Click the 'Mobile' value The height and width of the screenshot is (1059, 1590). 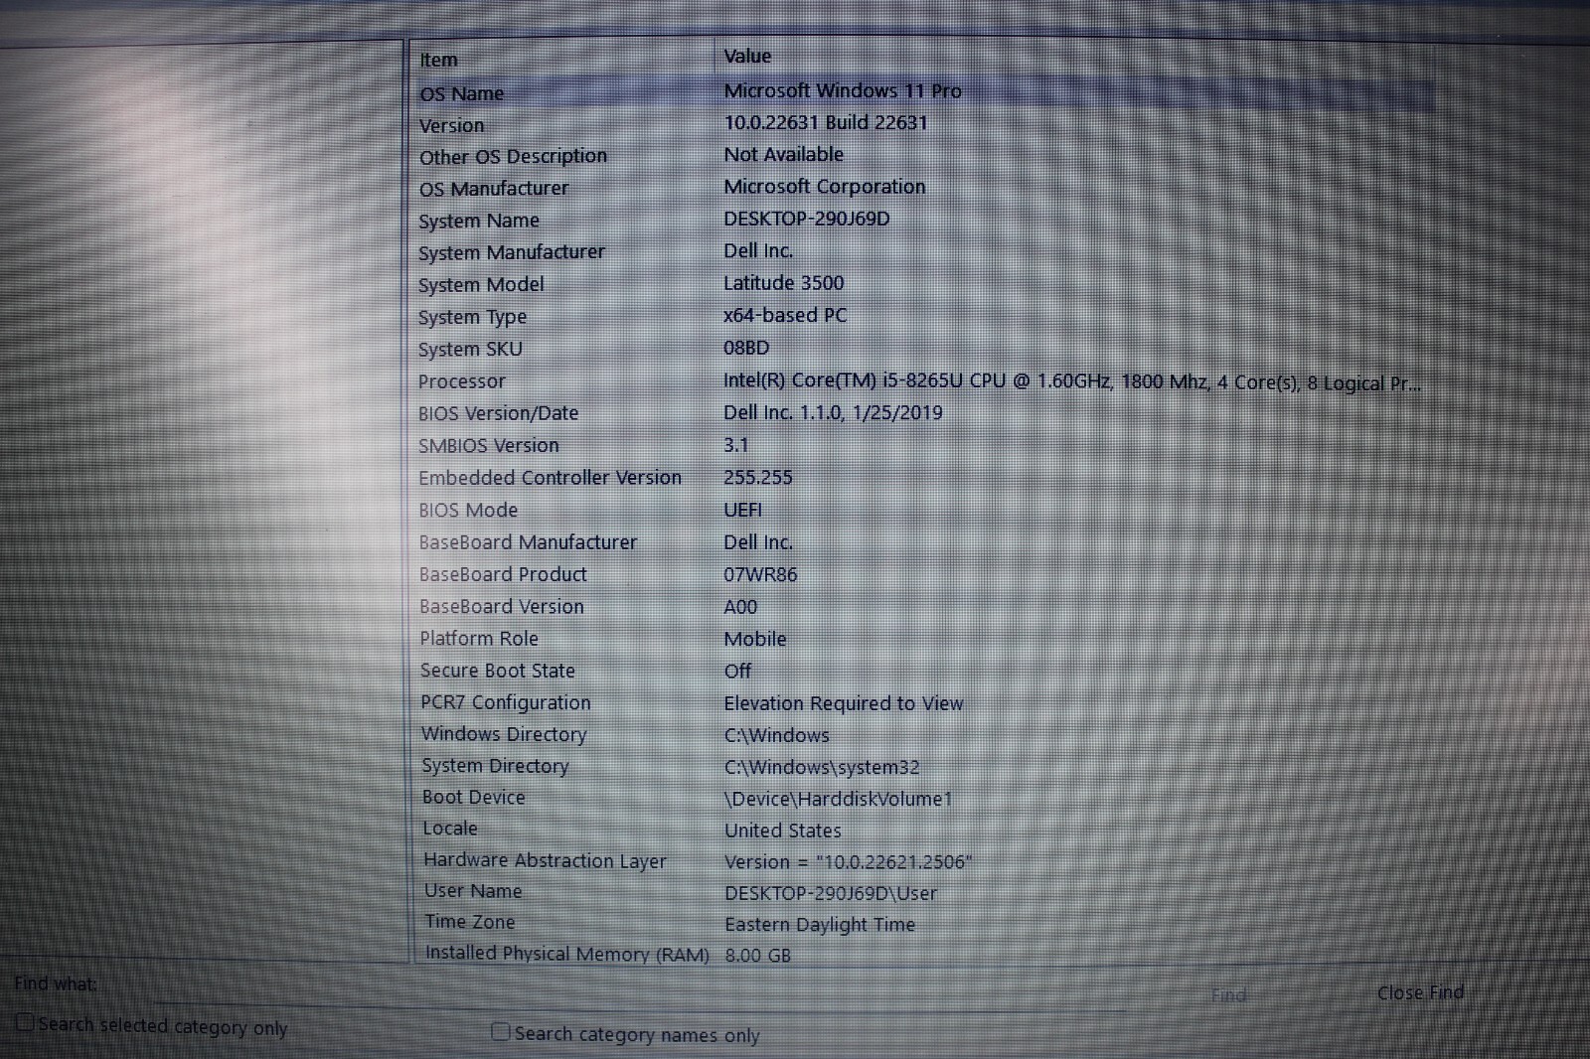tap(754, 639)
